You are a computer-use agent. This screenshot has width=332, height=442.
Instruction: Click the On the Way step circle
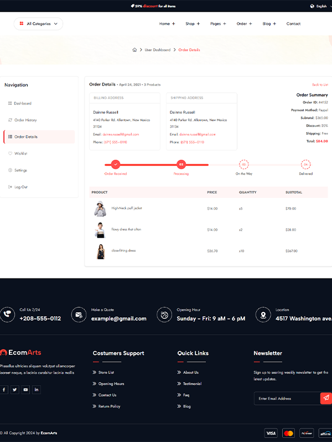pyautogui.click(x=243, y=164)
